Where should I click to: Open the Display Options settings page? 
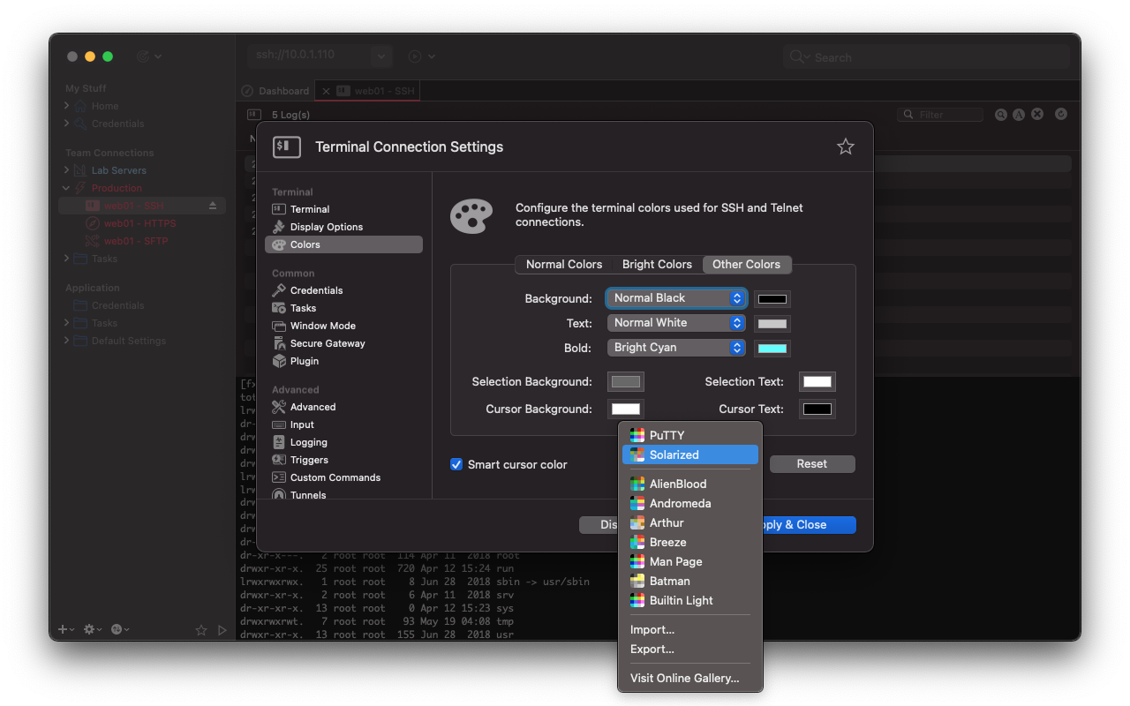coord(327,226)
